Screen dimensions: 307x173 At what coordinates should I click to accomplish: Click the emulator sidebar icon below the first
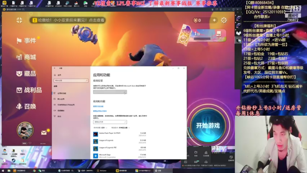pos(238,25)
